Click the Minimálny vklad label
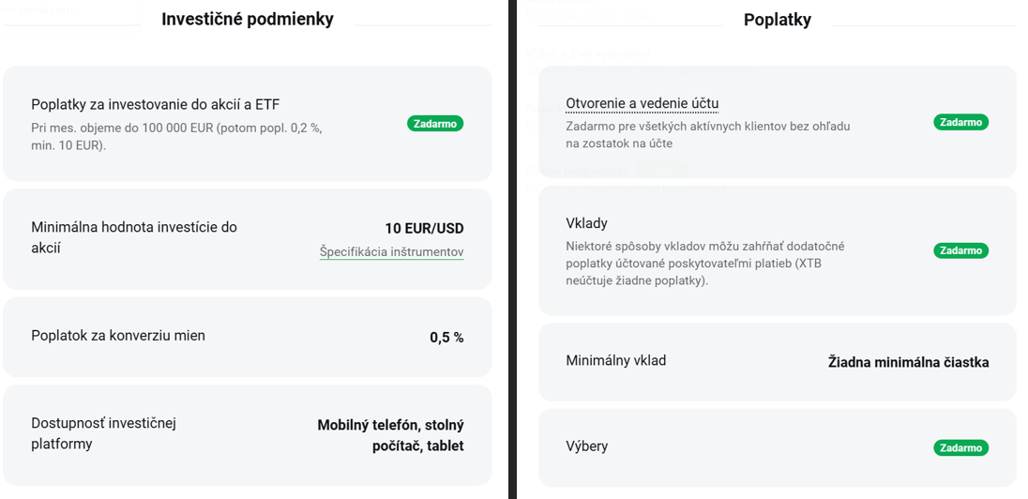Image resolution: width=1028 pixels, height=499 pixels. click(x=616, y=360)
